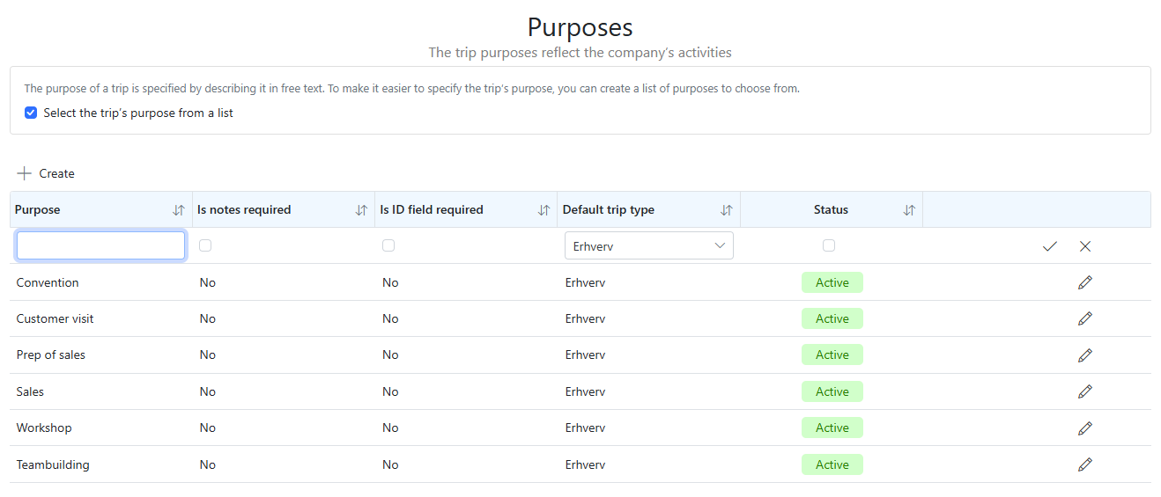This screenshot has height=497, width=1161.
Task: Check the Status checkbox in the new row
Action: click(x=829, y=246)
